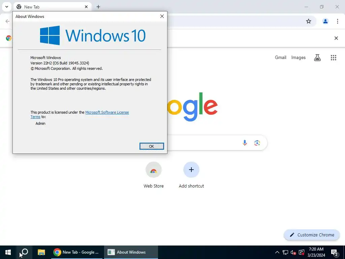Screen dimensions: 345x259
Task: Open File Explorer from the taskbar
Action: pyautogui.click(x=41, y=252)
